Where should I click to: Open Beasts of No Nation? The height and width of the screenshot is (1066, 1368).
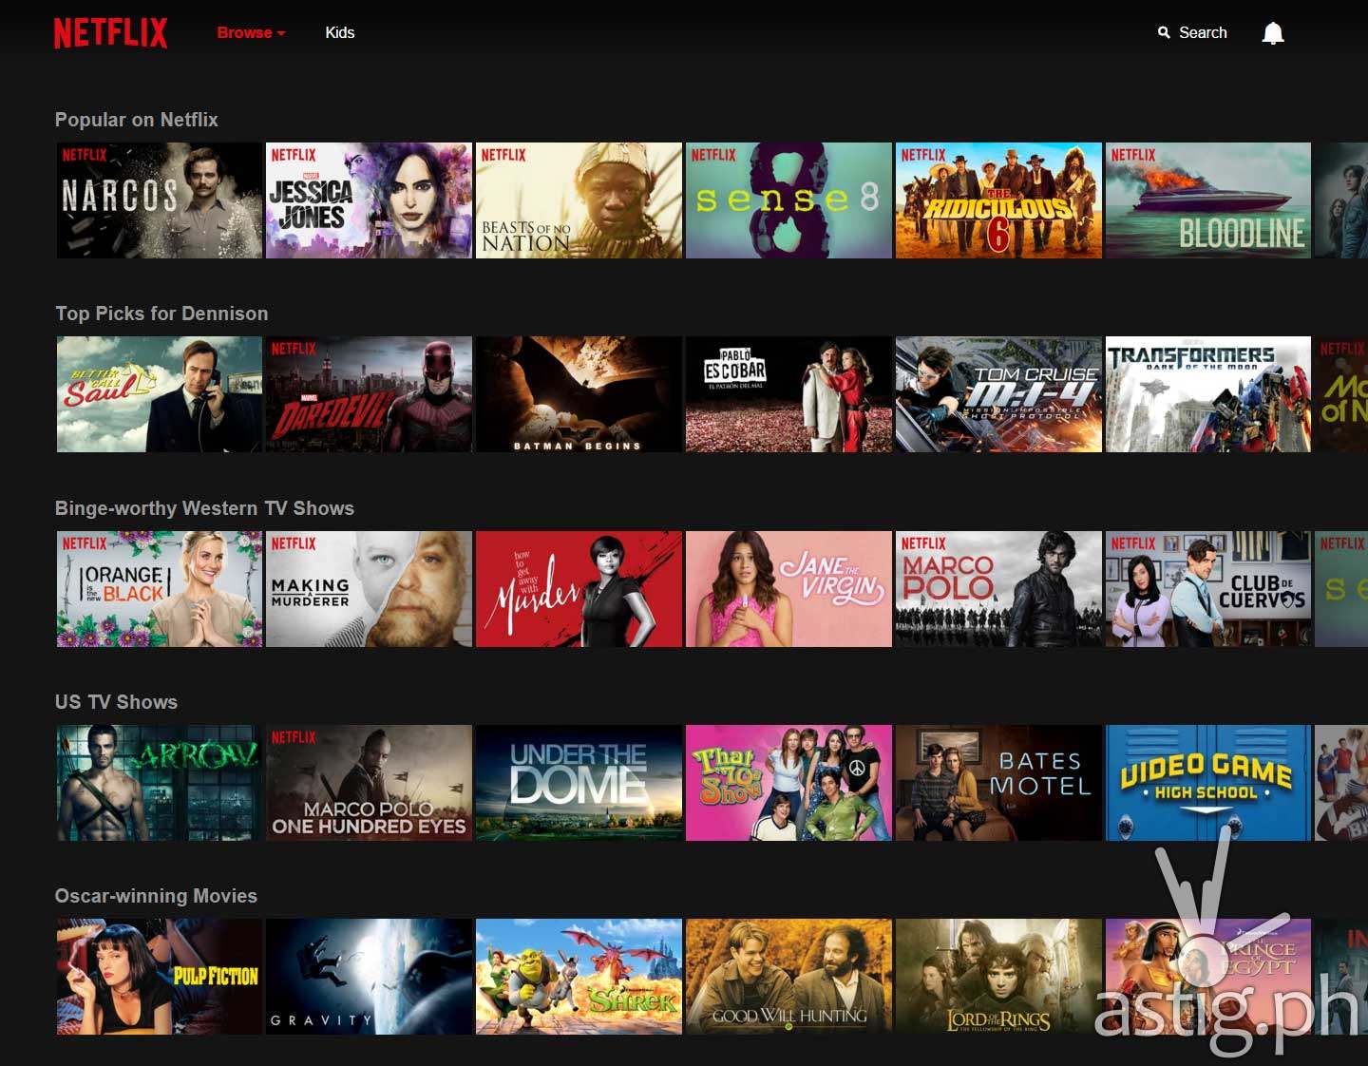coord(579,200)
